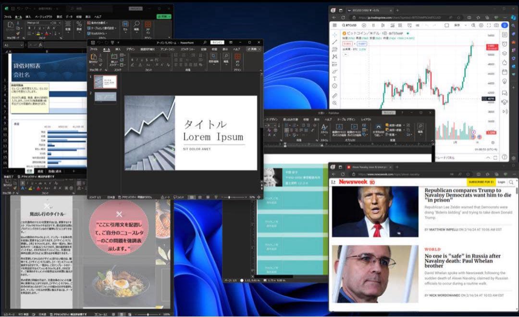This screenshot has height=317, width=519.
Task: Open the save layout dropdown arrow in TradingView
Action: pos(465,25)
